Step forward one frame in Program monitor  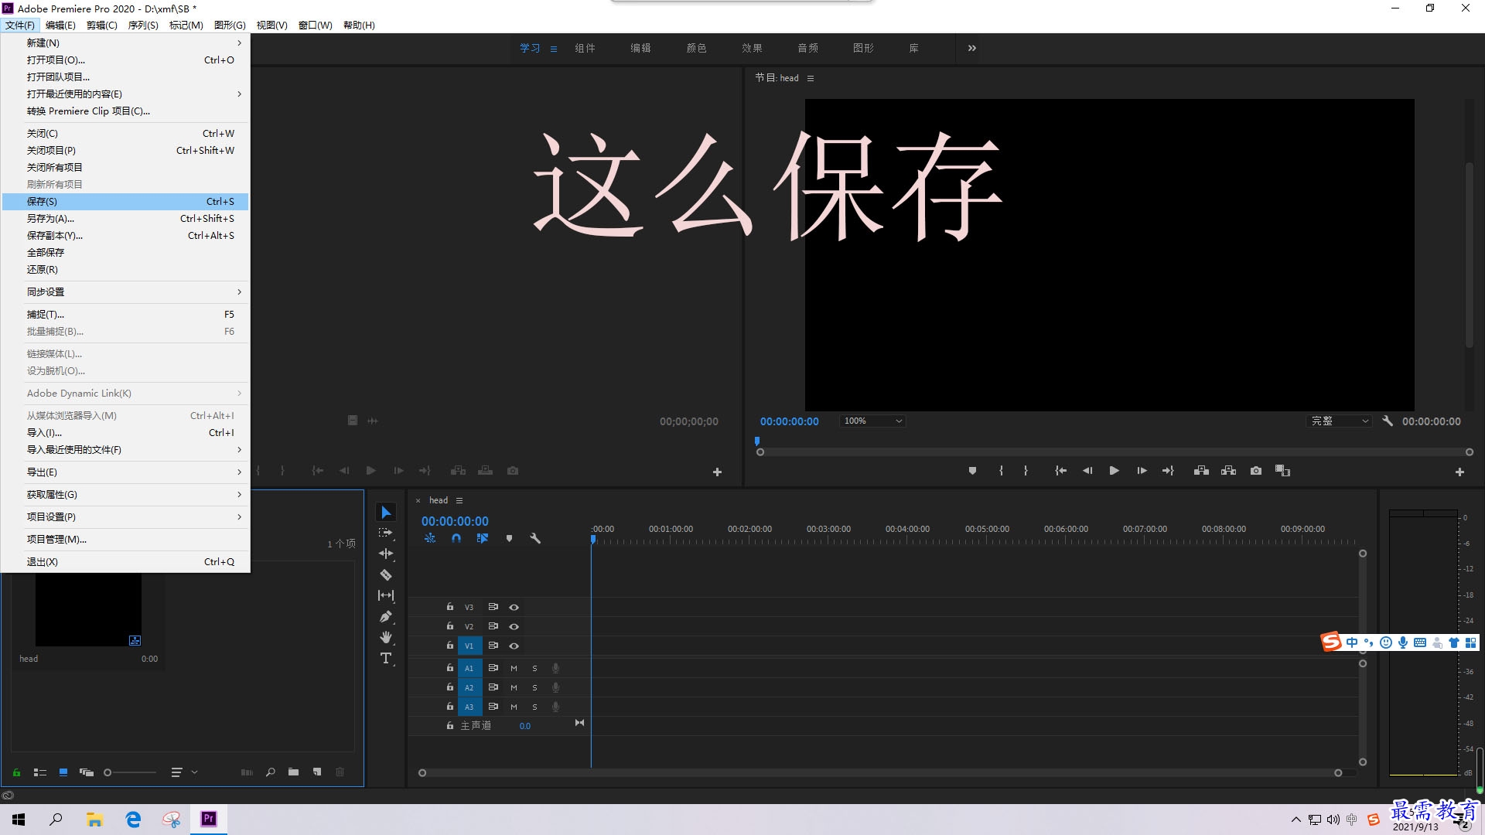coord(1142,471)
